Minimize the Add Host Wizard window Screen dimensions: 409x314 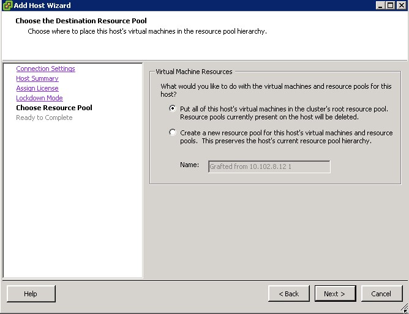(x=381, y=6)
